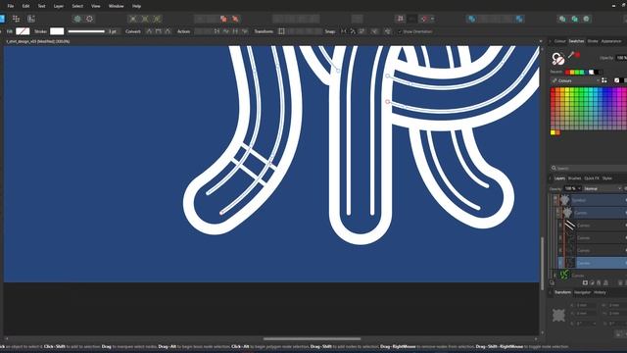627x353 pixels.
Task: Open the Window menu
Action: 116,6
